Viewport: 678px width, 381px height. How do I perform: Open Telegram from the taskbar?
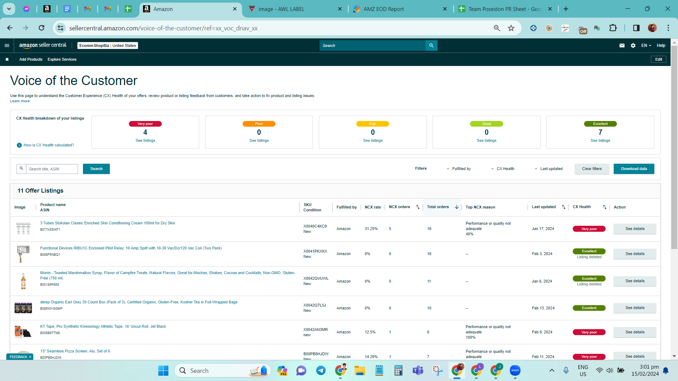point(321,371)
